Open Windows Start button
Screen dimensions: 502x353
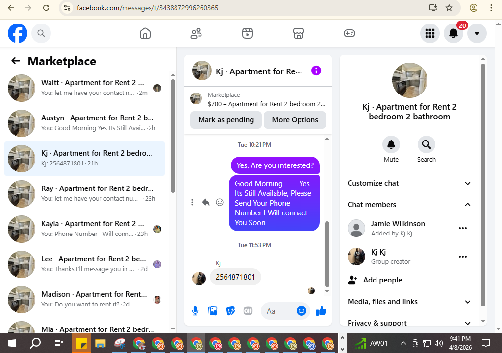click(12, 343)
